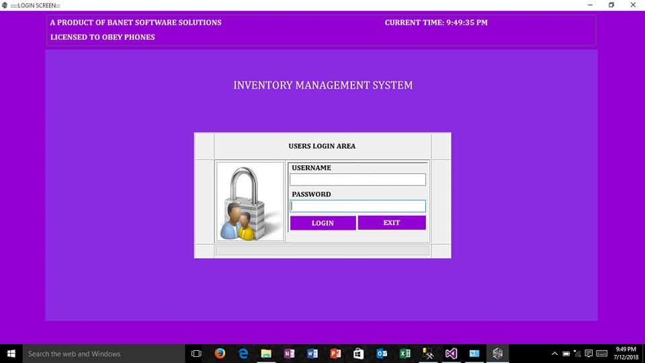Switch to Visual Studio in the taskbar
Viewport: 645px width, 363px height.
tap(451, 354)
